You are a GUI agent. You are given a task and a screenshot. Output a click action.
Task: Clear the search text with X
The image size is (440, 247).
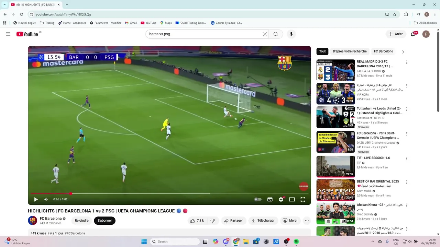pyautogui.click(x=265, y=34)
